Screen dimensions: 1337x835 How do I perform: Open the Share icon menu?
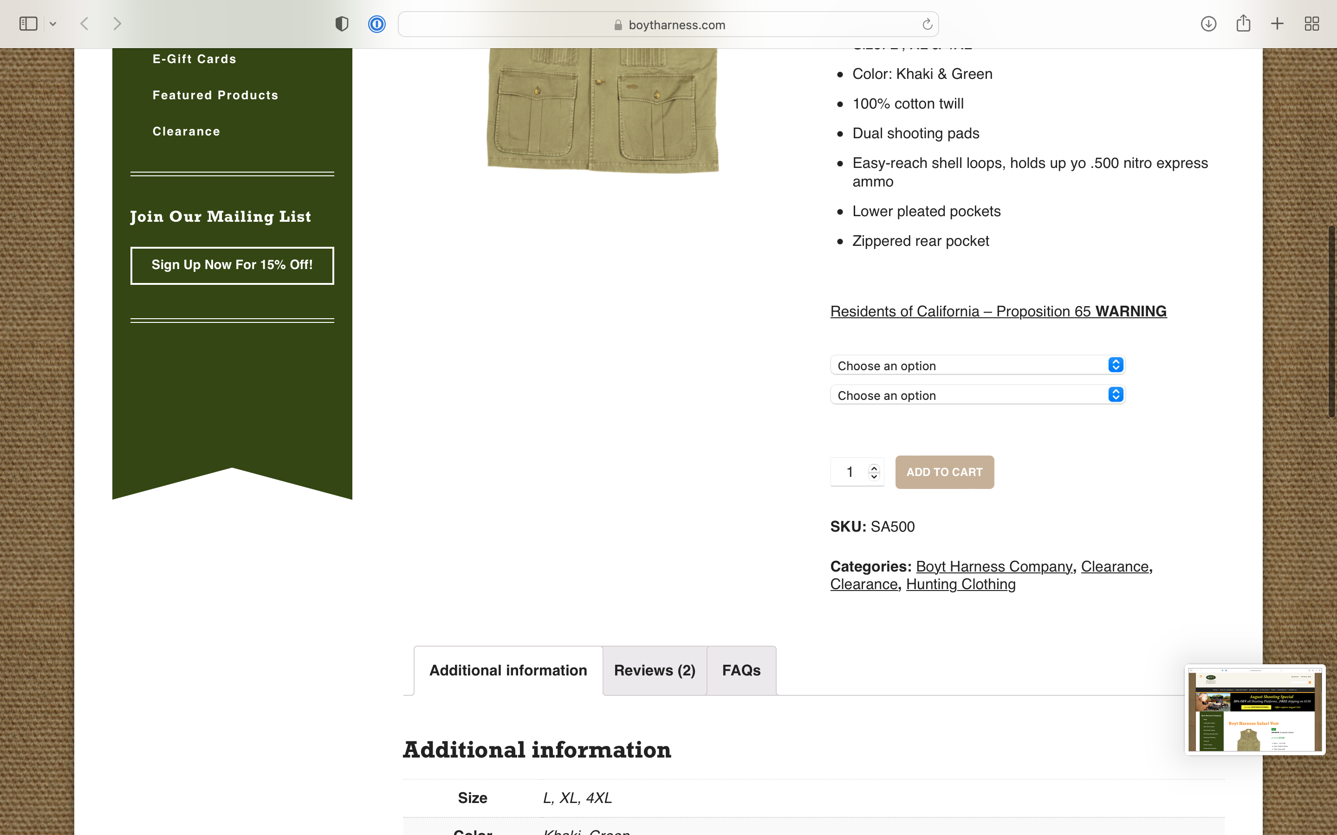click(1243, 23)
